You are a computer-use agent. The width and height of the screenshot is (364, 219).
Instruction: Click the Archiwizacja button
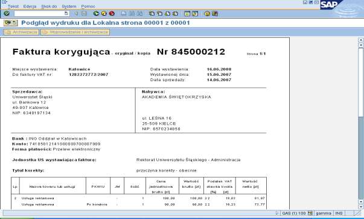tap(22, 32)
